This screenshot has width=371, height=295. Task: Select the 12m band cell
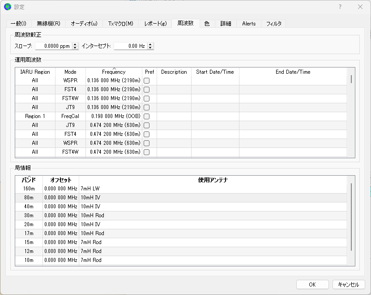[29, 251]
